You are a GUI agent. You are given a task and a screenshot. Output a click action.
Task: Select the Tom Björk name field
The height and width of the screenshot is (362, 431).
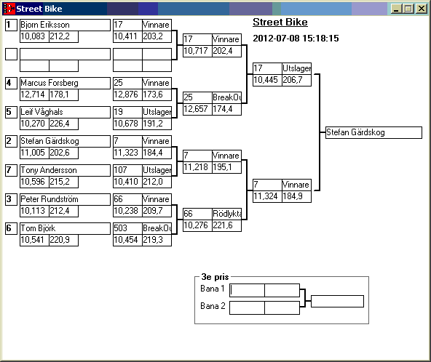point(65,229)
